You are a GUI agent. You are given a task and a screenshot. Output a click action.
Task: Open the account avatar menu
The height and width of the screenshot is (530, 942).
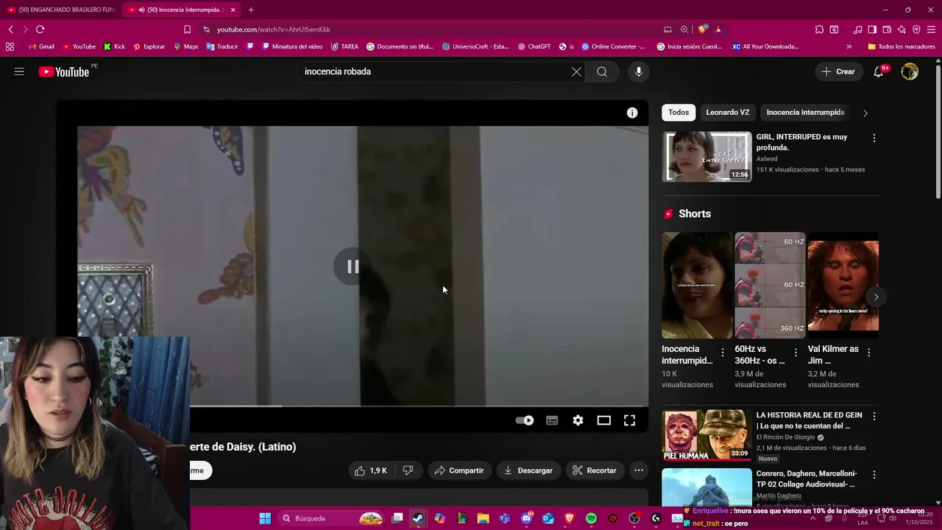pyautogui.click(x=910, y=71)
